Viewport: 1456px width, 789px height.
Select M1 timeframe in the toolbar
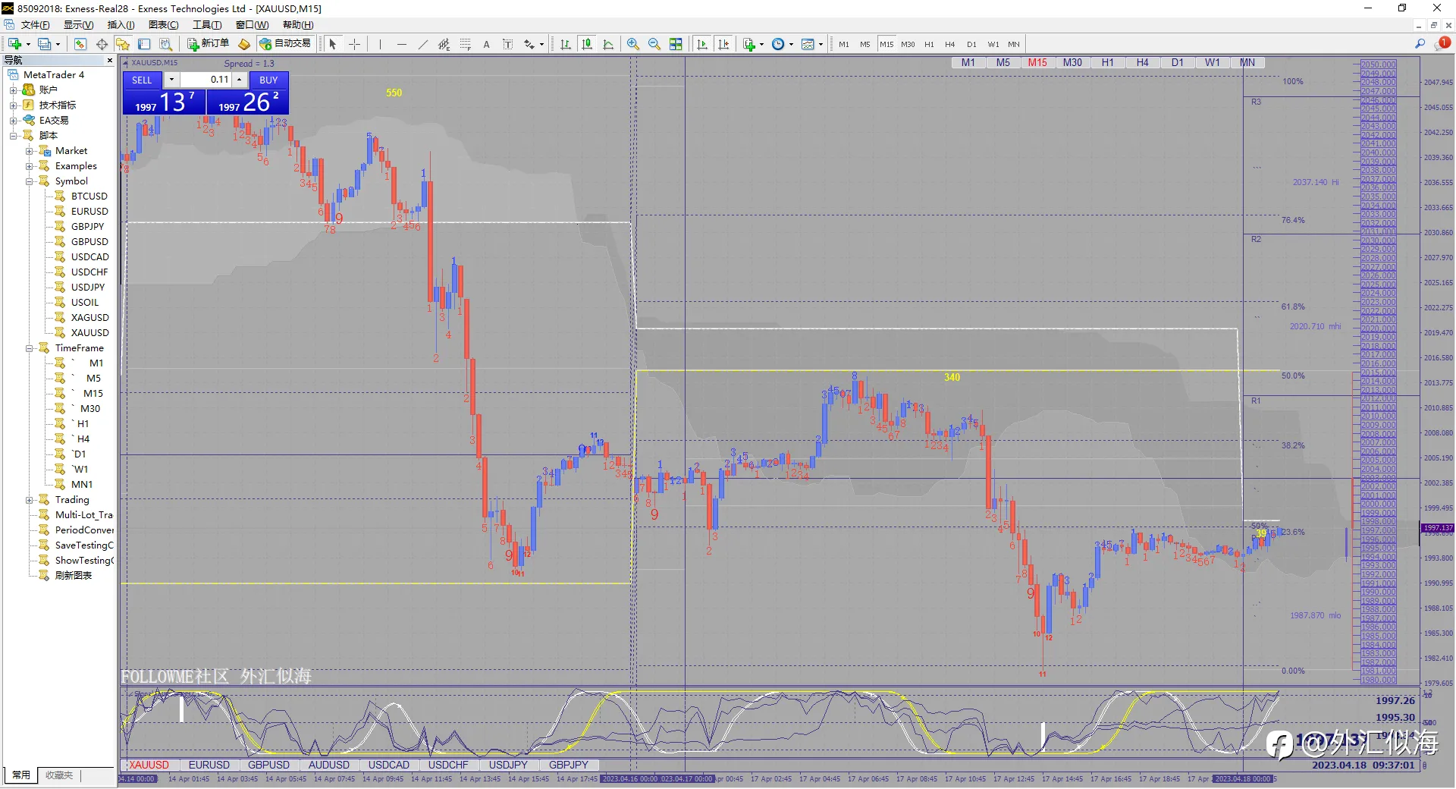(843, 44)
